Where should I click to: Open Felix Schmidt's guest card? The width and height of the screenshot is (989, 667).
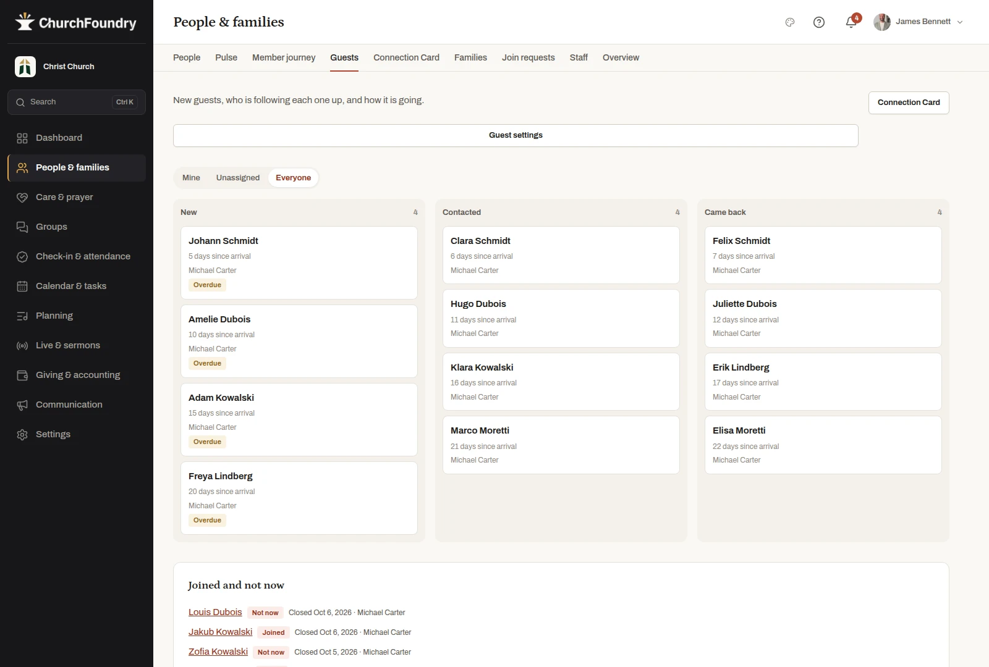823,255
